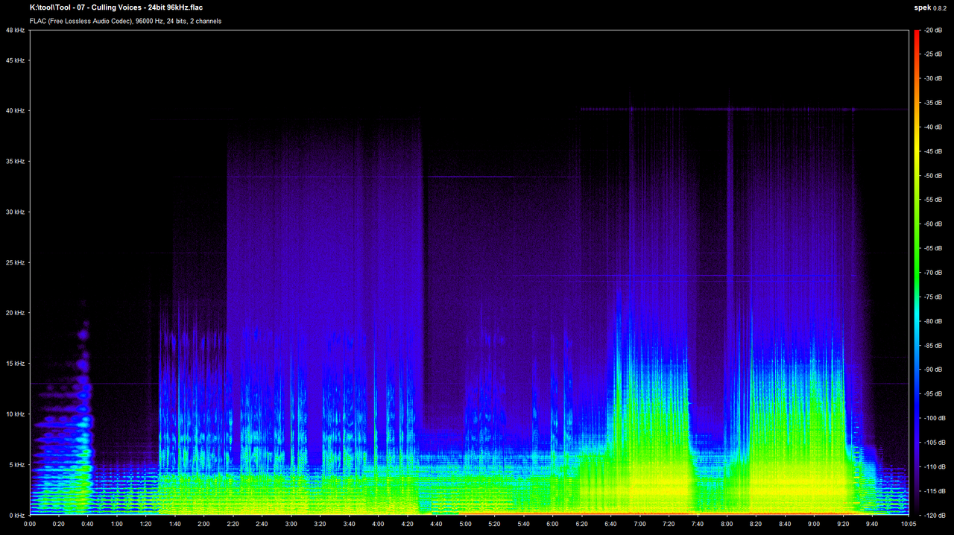Click the 5:20 time label
This screenshot has height=535, width=954.
[495, 525]
